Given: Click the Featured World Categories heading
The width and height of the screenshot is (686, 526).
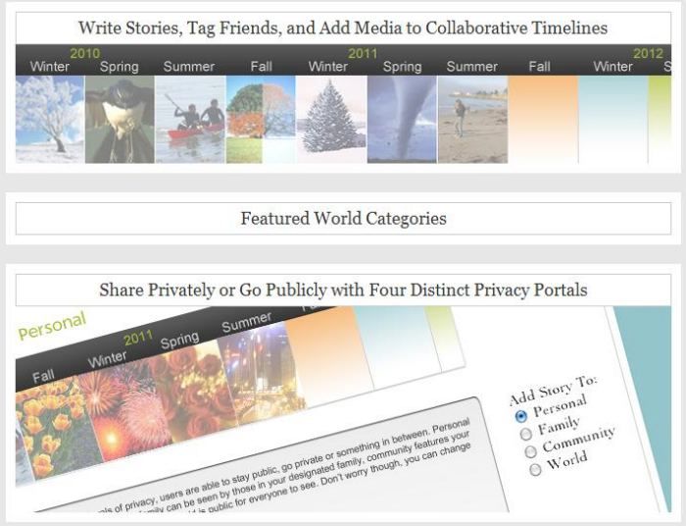Looking at the screenshot, I should [x=343, y=218].
